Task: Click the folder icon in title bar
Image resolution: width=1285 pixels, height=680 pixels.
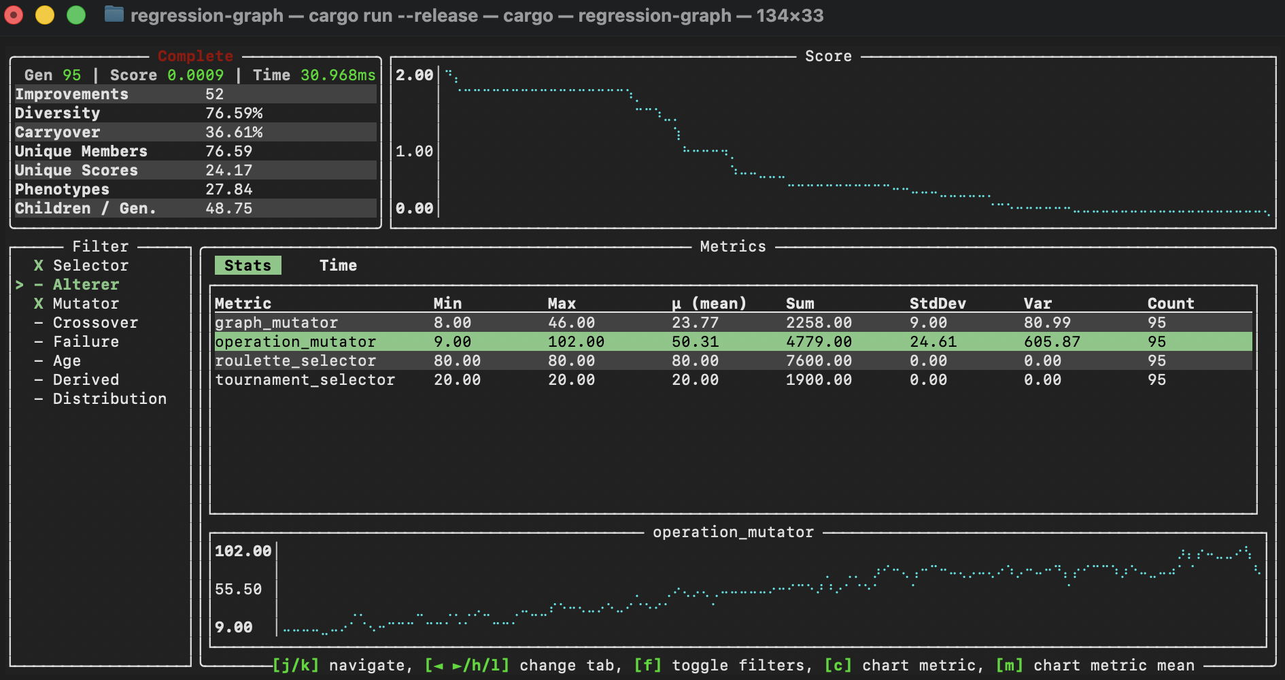Action: 114,15
